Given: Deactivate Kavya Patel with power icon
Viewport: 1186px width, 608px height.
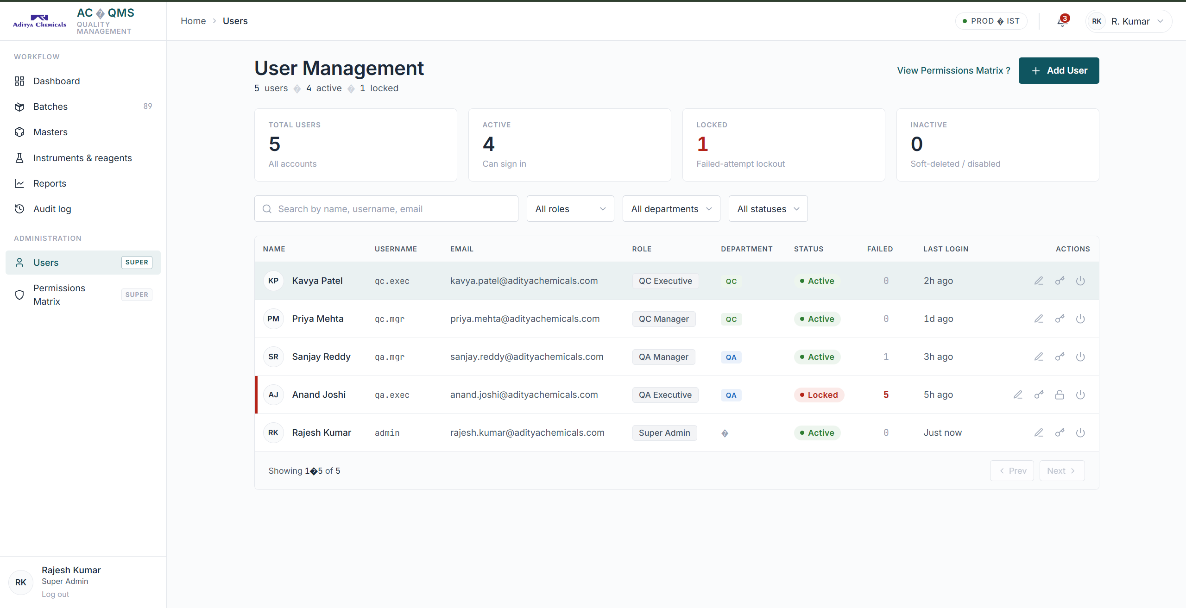Looking at the screenshot, I should tap(1080, 281).
